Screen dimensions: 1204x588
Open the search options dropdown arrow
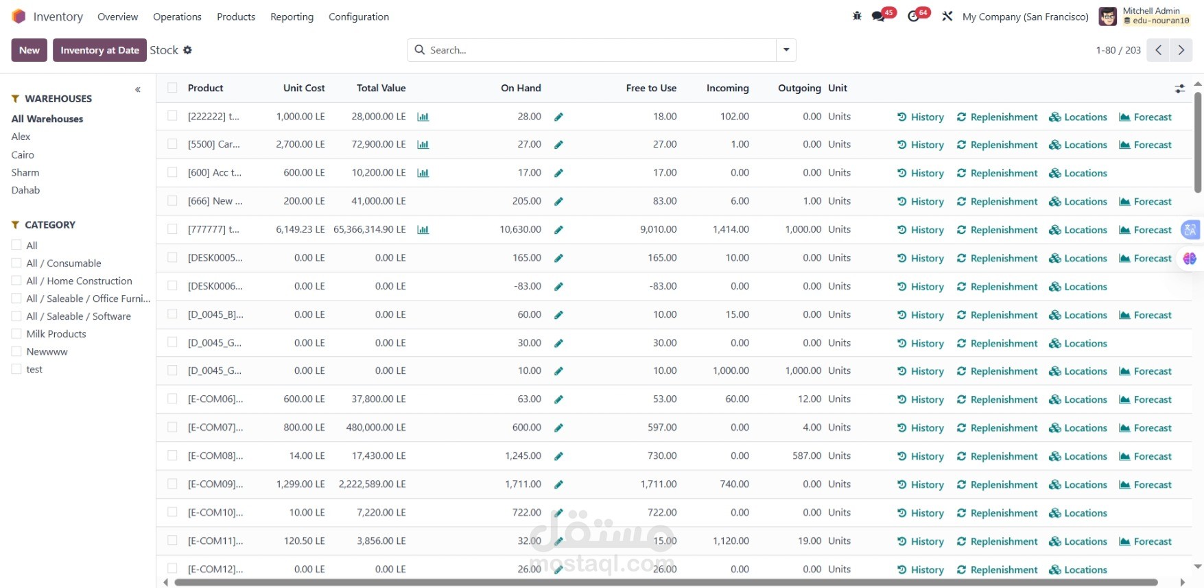coord(786,50)
